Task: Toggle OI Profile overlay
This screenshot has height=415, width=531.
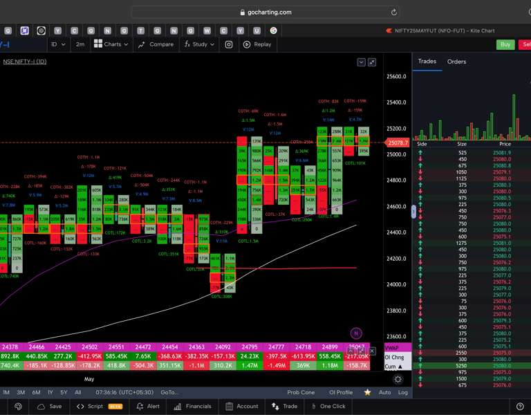Action: tap(341, 392)
